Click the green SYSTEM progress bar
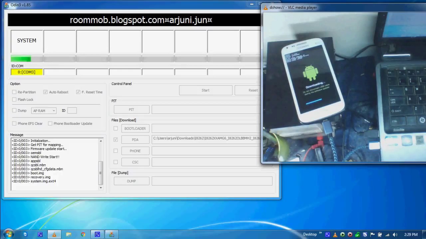 pyautogui.click(x=27, y=59)
